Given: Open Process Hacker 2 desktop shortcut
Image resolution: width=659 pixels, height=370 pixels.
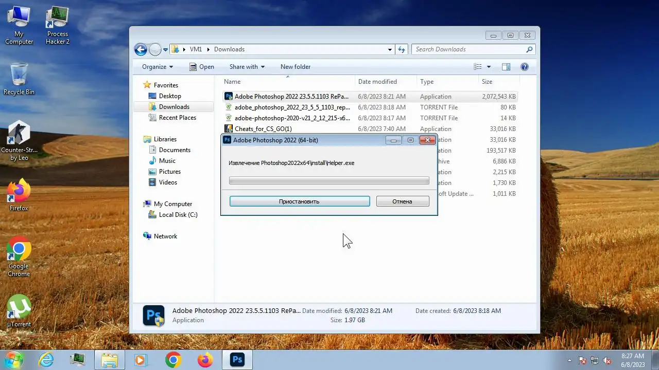Looking at the screenshot, I should [57, 26].
